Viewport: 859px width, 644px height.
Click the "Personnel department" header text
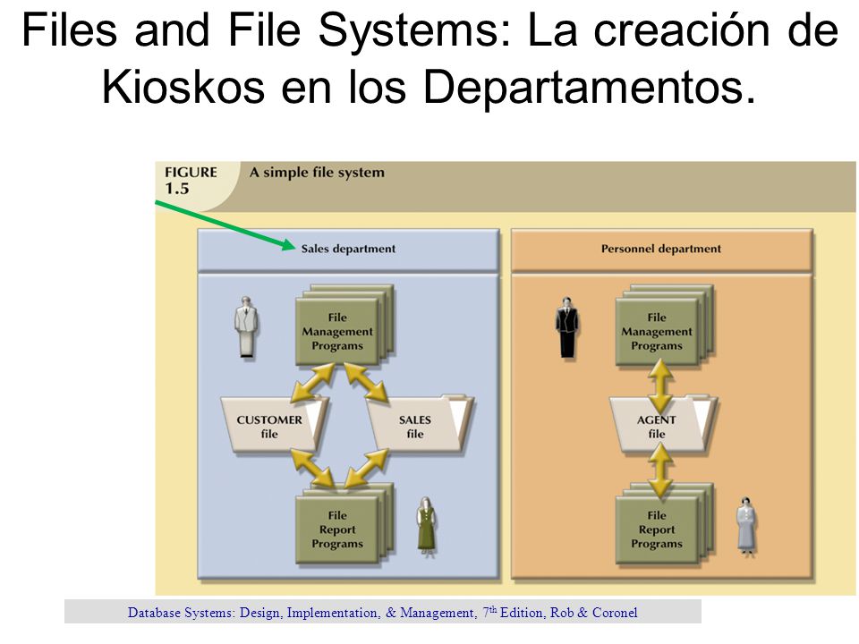pyautogui.click(x=660, y=249)
